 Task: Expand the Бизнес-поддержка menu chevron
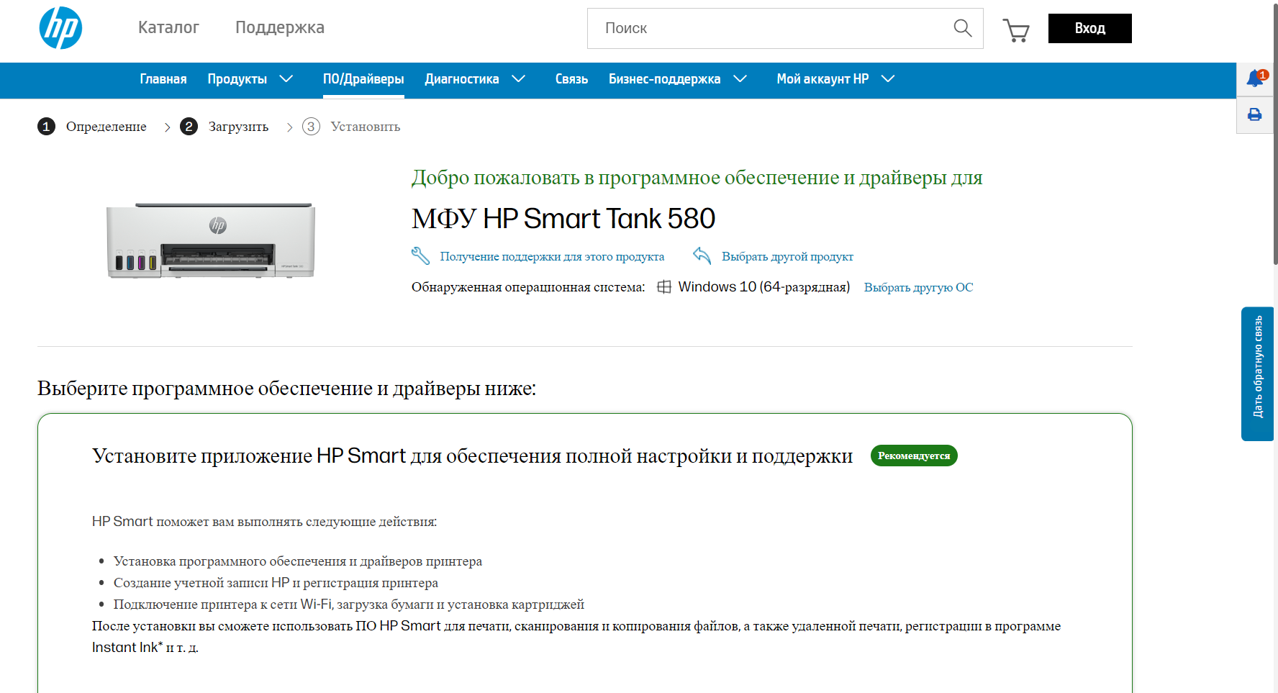pyautogui.click(x=740, y=78)
